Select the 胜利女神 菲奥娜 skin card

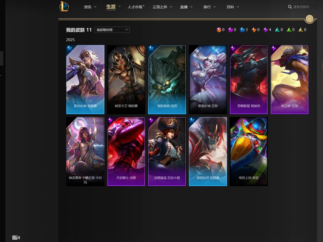[85, 80]
